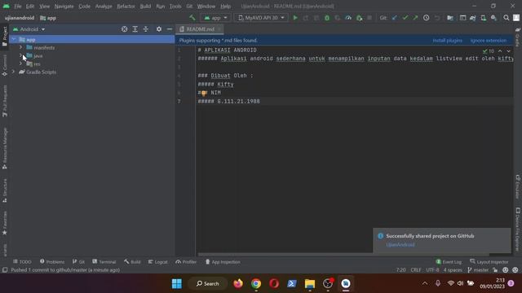This screenshot has width=522, height=293.
Task: Expand the java folder
Action: [21, 56]
